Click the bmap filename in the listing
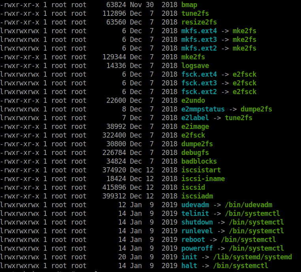The width and height of the screenshot is (301, 272). click(x=189, y=5)
